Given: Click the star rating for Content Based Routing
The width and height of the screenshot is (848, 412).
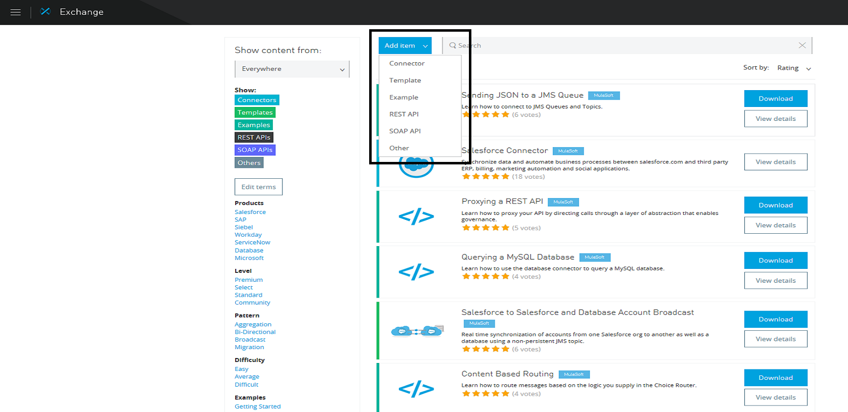Looking at the screenshot, I should click(x=486, y=394).
